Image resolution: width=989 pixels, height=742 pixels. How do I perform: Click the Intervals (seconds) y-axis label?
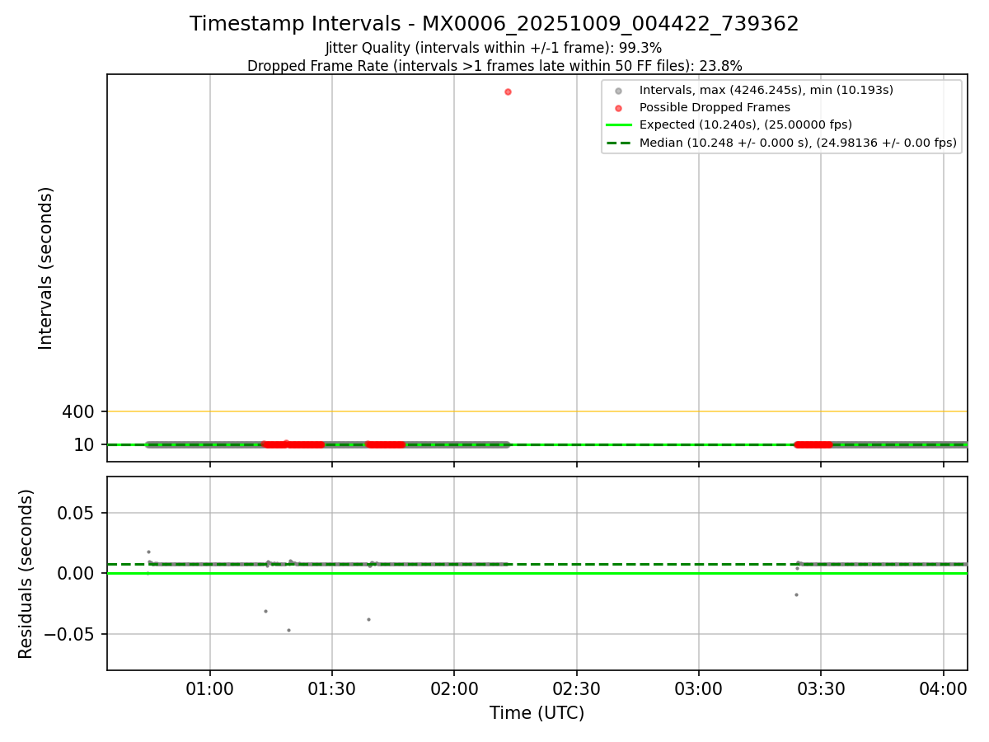46,268
